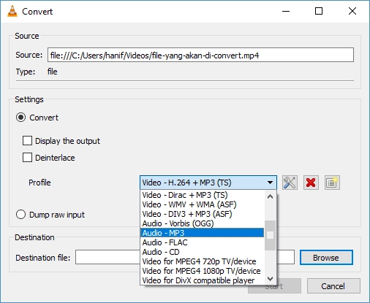
Task: Pick Video for MPEG4 720p TV/device
Action: (x=203, y=261)
